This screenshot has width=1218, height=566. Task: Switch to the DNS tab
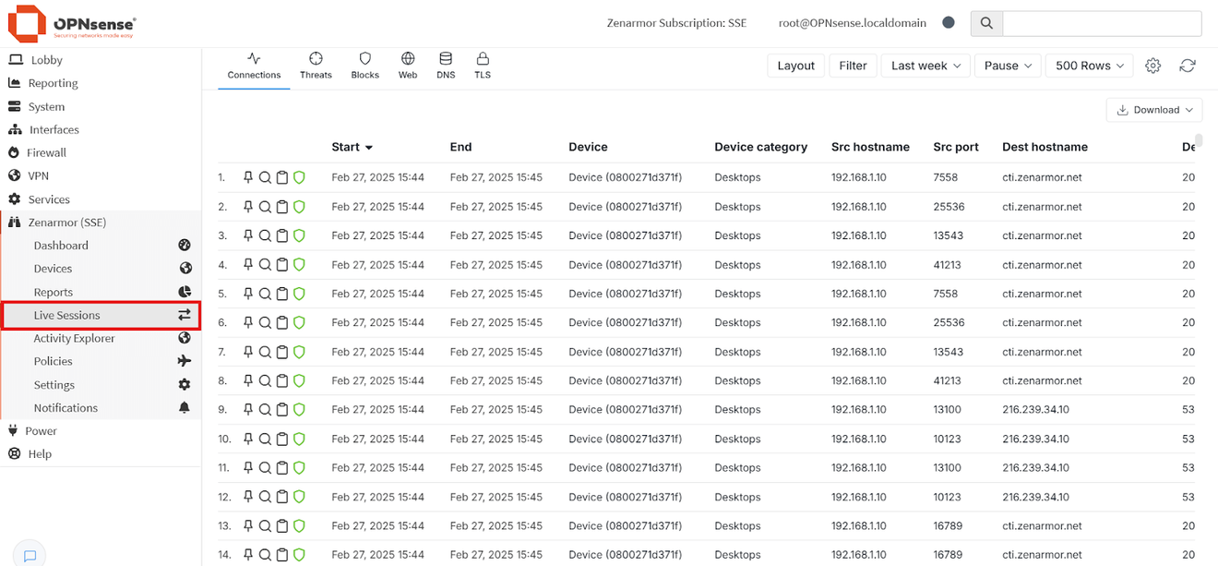[446, 66]
